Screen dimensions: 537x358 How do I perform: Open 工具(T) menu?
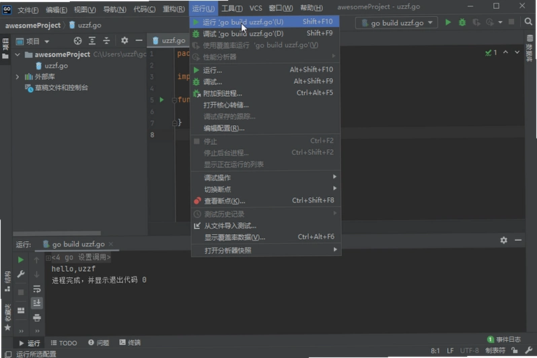click(232, 9)
